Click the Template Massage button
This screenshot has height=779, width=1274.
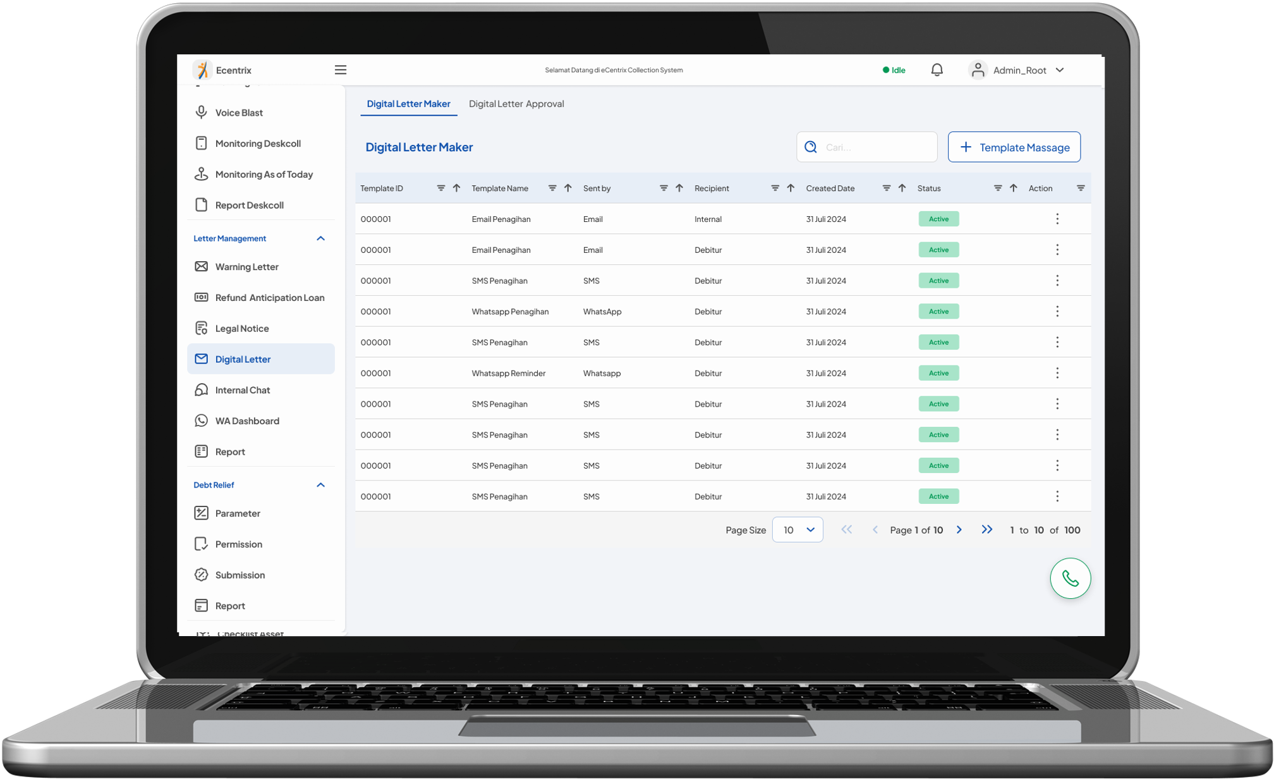[x=1014, y=147]
